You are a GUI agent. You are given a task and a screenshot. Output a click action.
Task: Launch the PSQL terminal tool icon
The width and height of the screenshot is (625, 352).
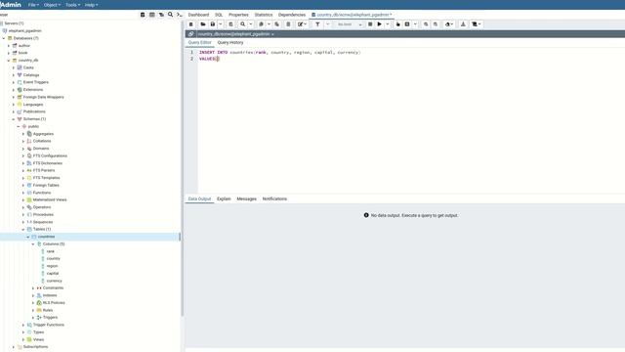point(180,15)
